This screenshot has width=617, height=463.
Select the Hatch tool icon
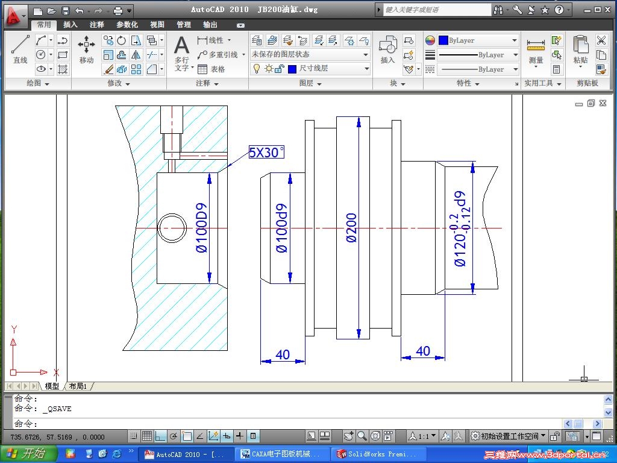coord(63,69)
